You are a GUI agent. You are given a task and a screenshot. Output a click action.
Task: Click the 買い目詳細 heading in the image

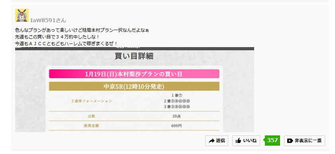click(134, 56)
